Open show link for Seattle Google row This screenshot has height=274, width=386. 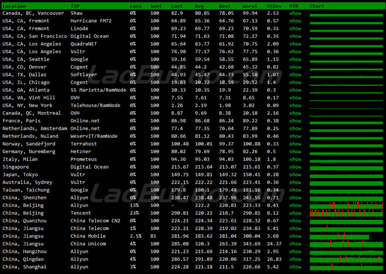click(x=295, y=60)
